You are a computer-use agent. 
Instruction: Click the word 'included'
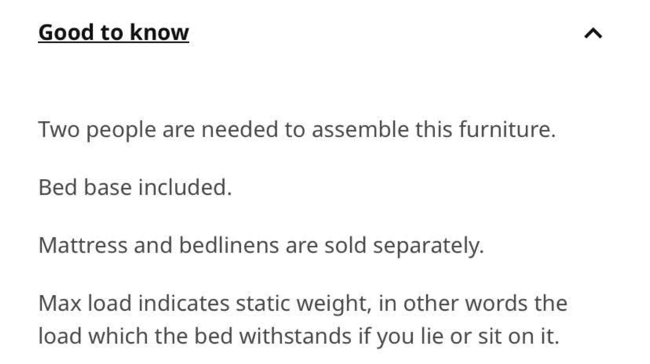click(185, 187)
